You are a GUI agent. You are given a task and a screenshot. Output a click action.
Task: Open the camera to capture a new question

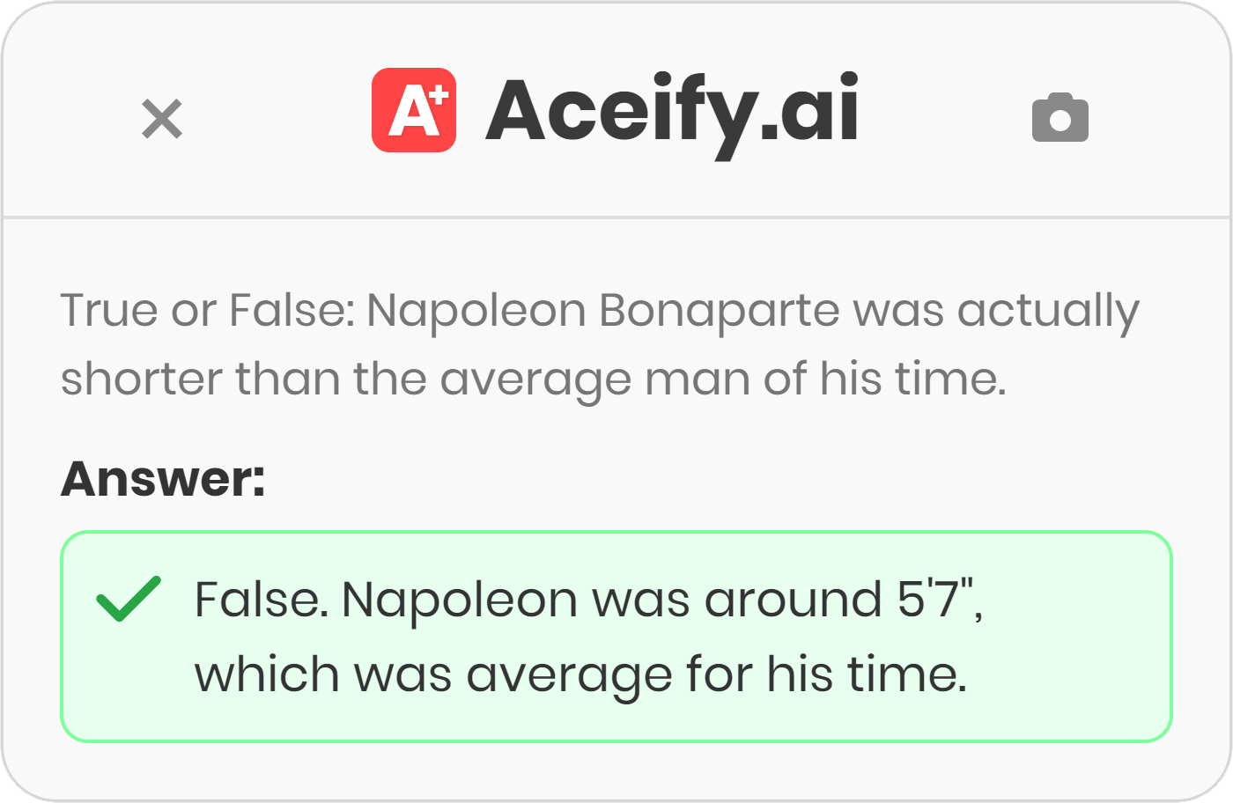click(1061, 117)
